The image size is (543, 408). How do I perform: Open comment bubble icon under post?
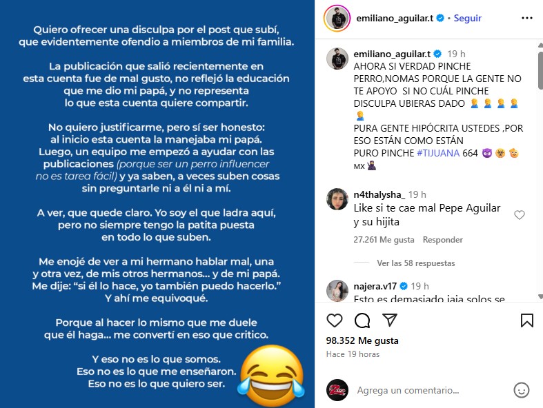point(362,320)
